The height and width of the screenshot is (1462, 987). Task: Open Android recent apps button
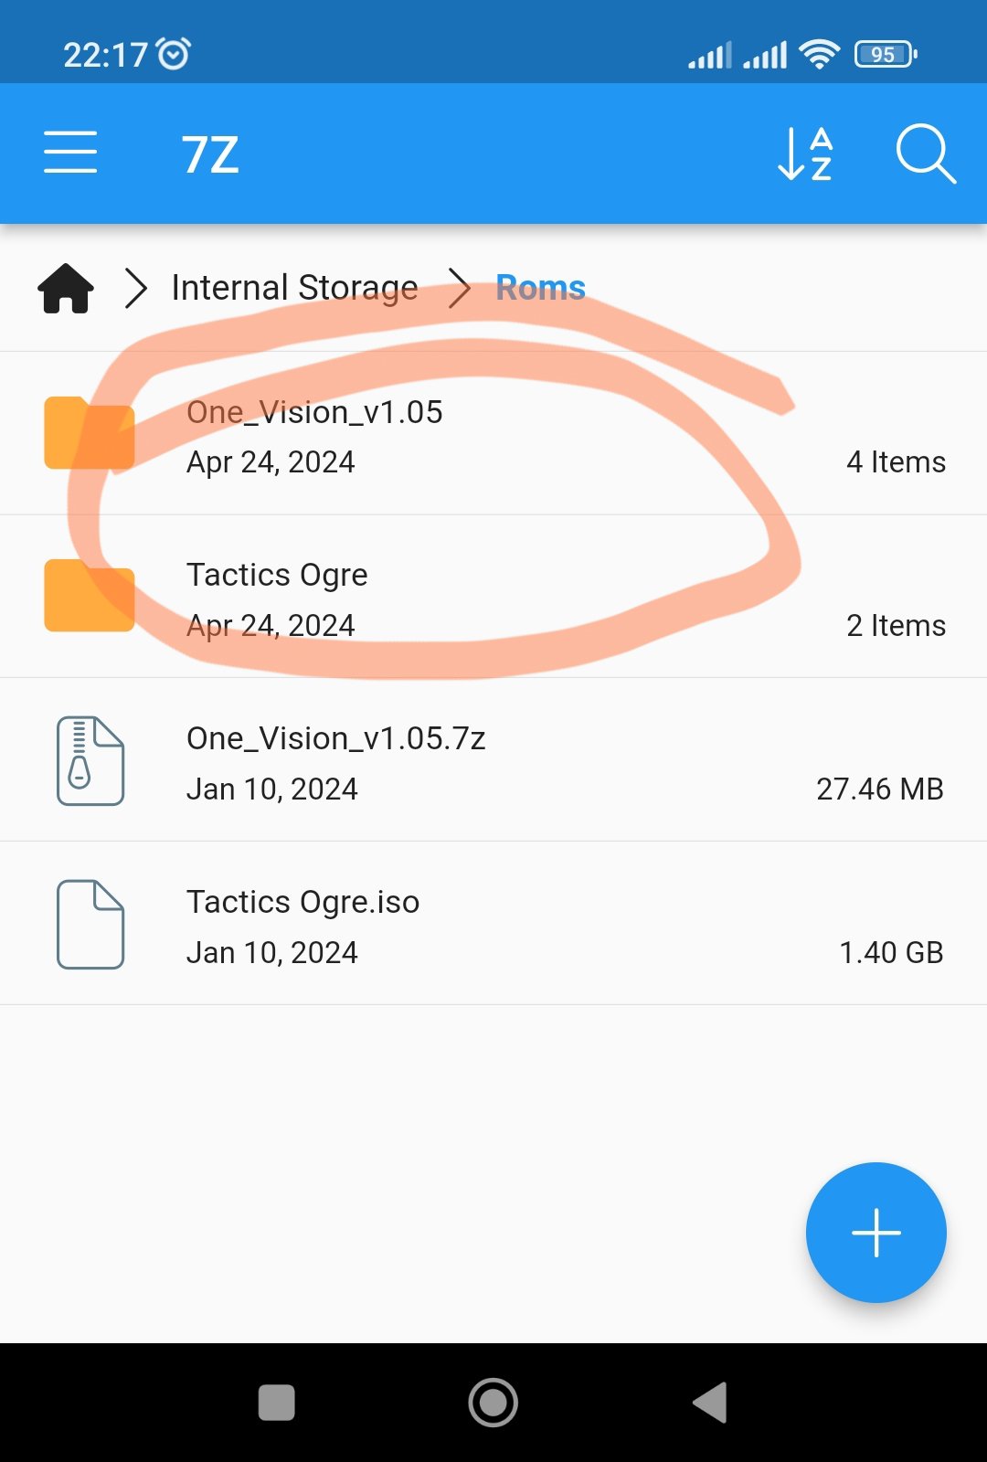click(x=276, y=1403)
